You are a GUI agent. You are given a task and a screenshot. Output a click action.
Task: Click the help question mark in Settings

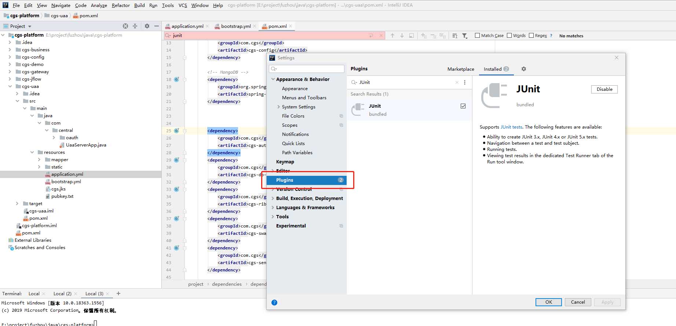click(274, 303)
